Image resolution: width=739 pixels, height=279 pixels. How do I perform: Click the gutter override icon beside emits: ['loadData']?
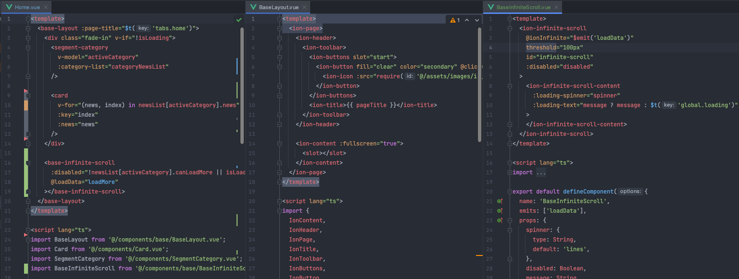(x=500, y=211)
